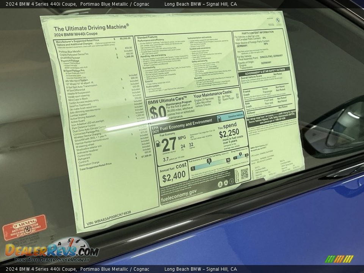Click the VIN WBA83AP00RCN74838 text
This screenshot has width=364, height=273.
pyautogui.click(x=109, y=218)
